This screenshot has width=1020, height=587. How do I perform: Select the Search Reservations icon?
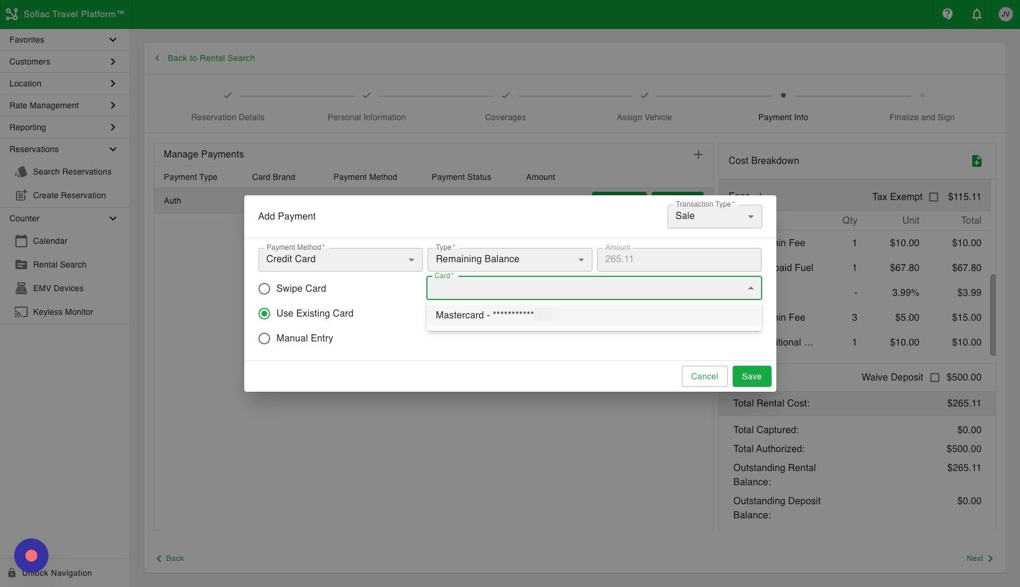(22, 172)
